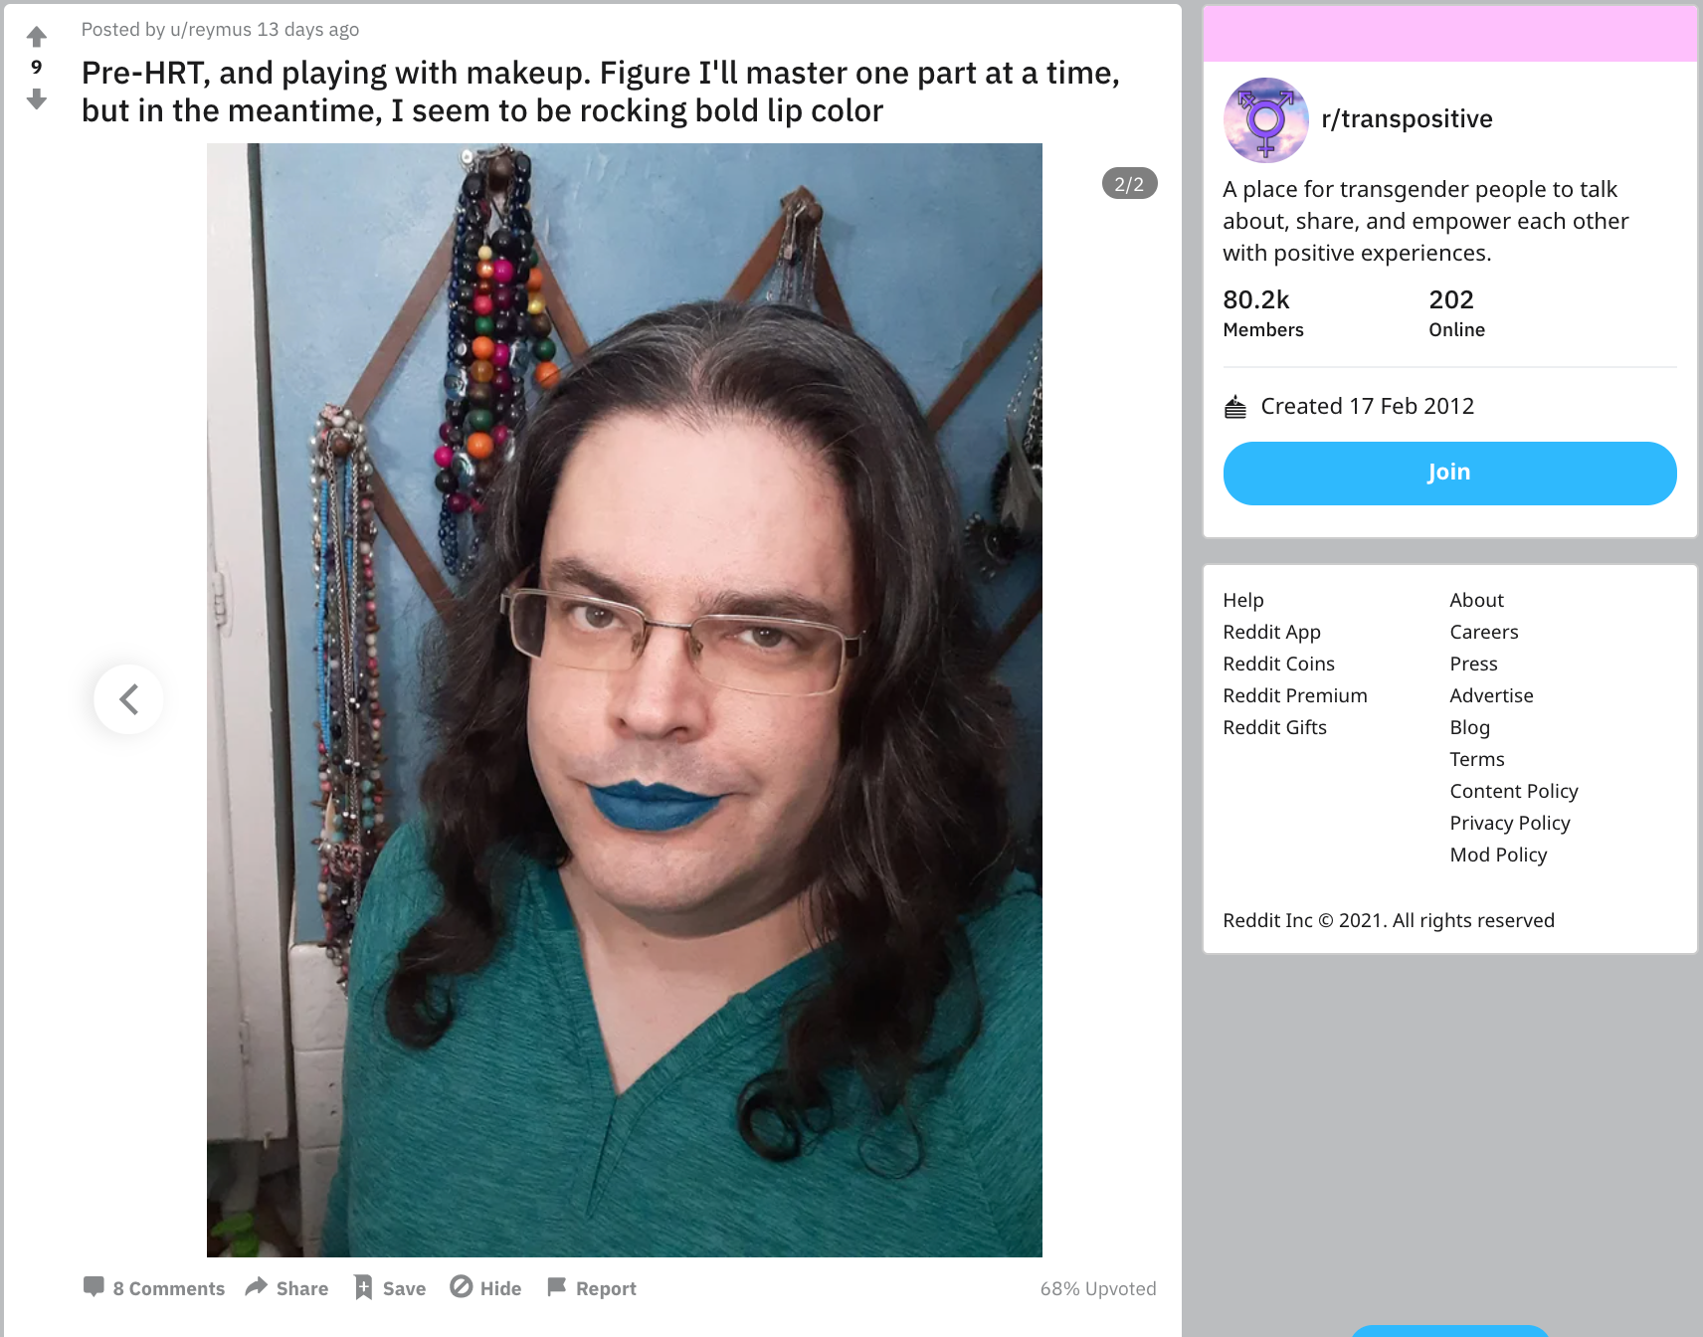Viewport: 1703px width, 1337px height.
Task: Open u/reymus profile link
Action: pyautogui.click(x=211, y=30)
